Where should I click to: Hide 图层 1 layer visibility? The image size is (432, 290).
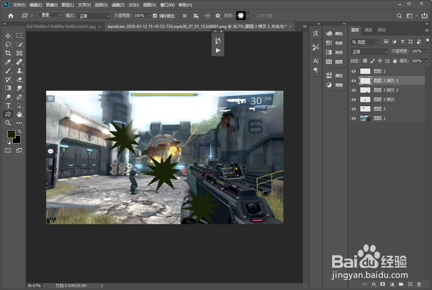(353, 118)
